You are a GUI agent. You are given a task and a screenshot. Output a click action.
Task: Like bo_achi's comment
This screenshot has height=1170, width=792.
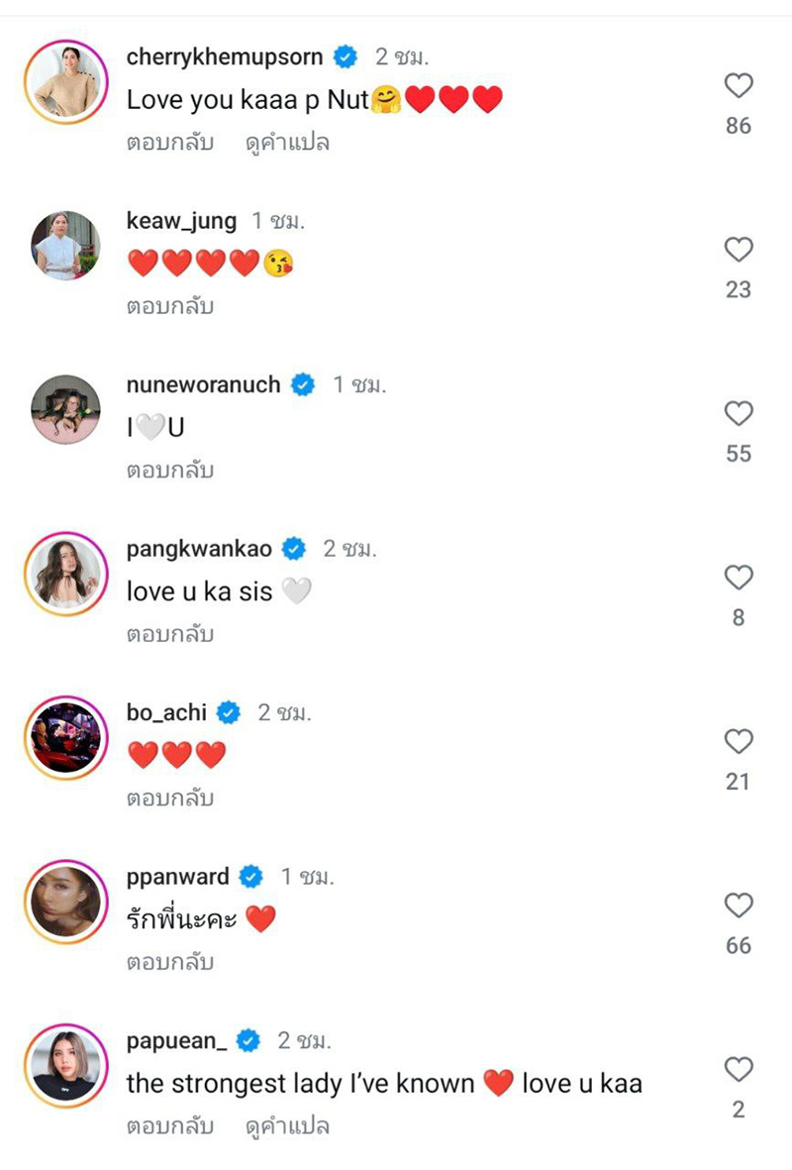point(738,741)
